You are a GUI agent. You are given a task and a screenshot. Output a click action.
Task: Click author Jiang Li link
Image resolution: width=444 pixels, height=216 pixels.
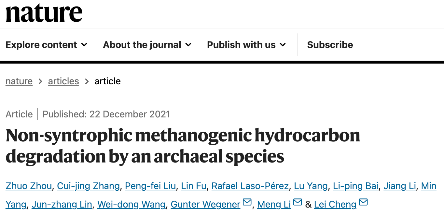tap(400, 186)
